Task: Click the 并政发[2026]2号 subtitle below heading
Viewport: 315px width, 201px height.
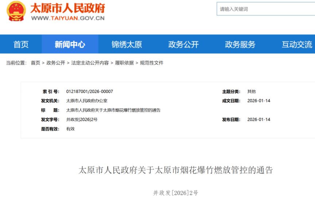Action: [x=176, y=193]
